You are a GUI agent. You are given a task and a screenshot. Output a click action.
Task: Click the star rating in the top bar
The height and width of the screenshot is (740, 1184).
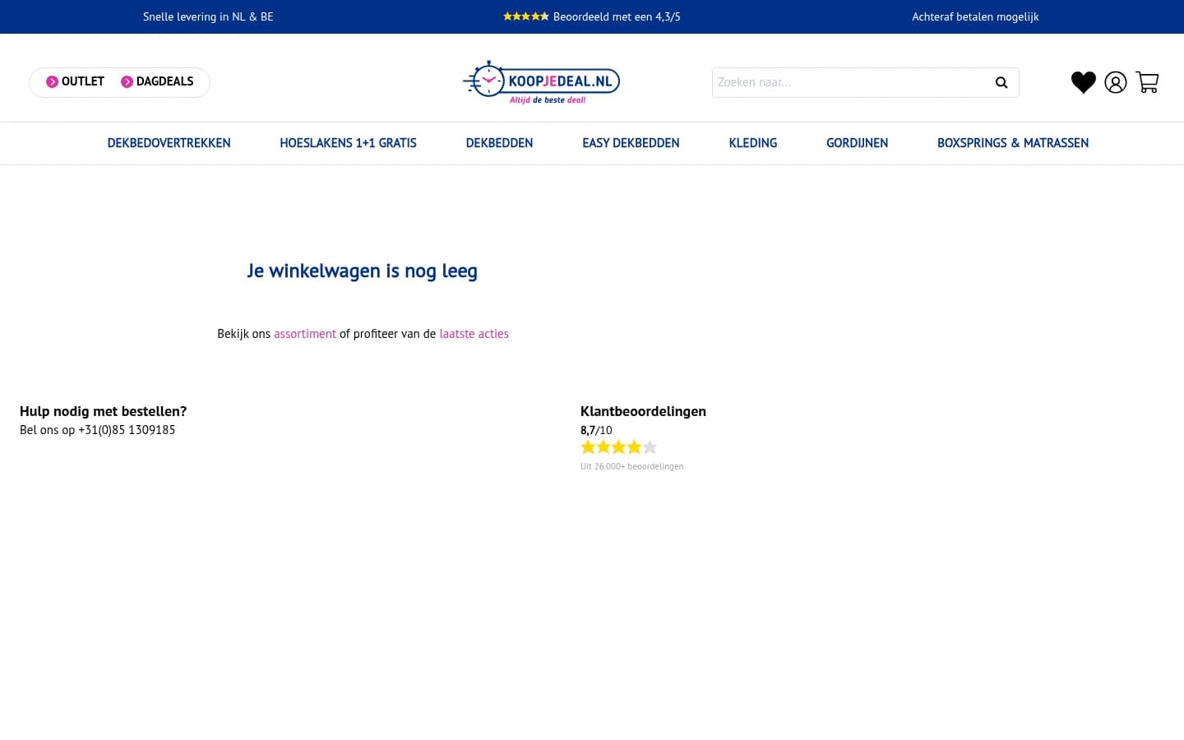tap(525, 16)
